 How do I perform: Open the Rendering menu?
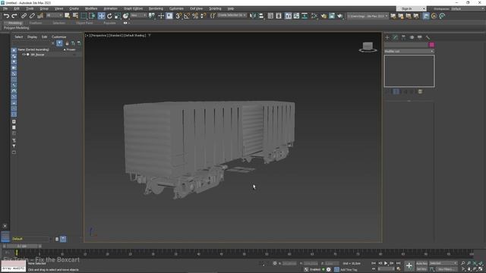[156, 8]
